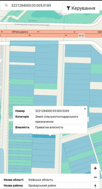This screenshot has height=189, width=102.
Task: Click the Об'їзна дорога road label
Action: [20, 32]
